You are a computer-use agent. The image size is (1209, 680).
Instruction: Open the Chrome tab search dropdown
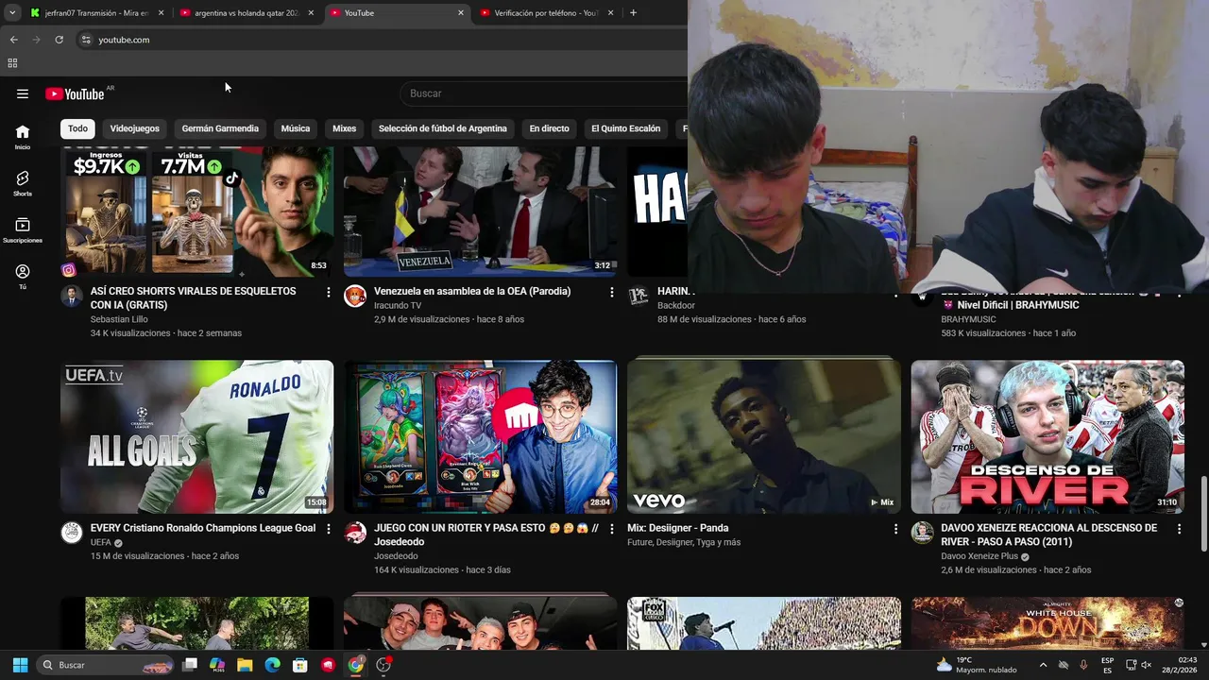(x=12, y=13)
